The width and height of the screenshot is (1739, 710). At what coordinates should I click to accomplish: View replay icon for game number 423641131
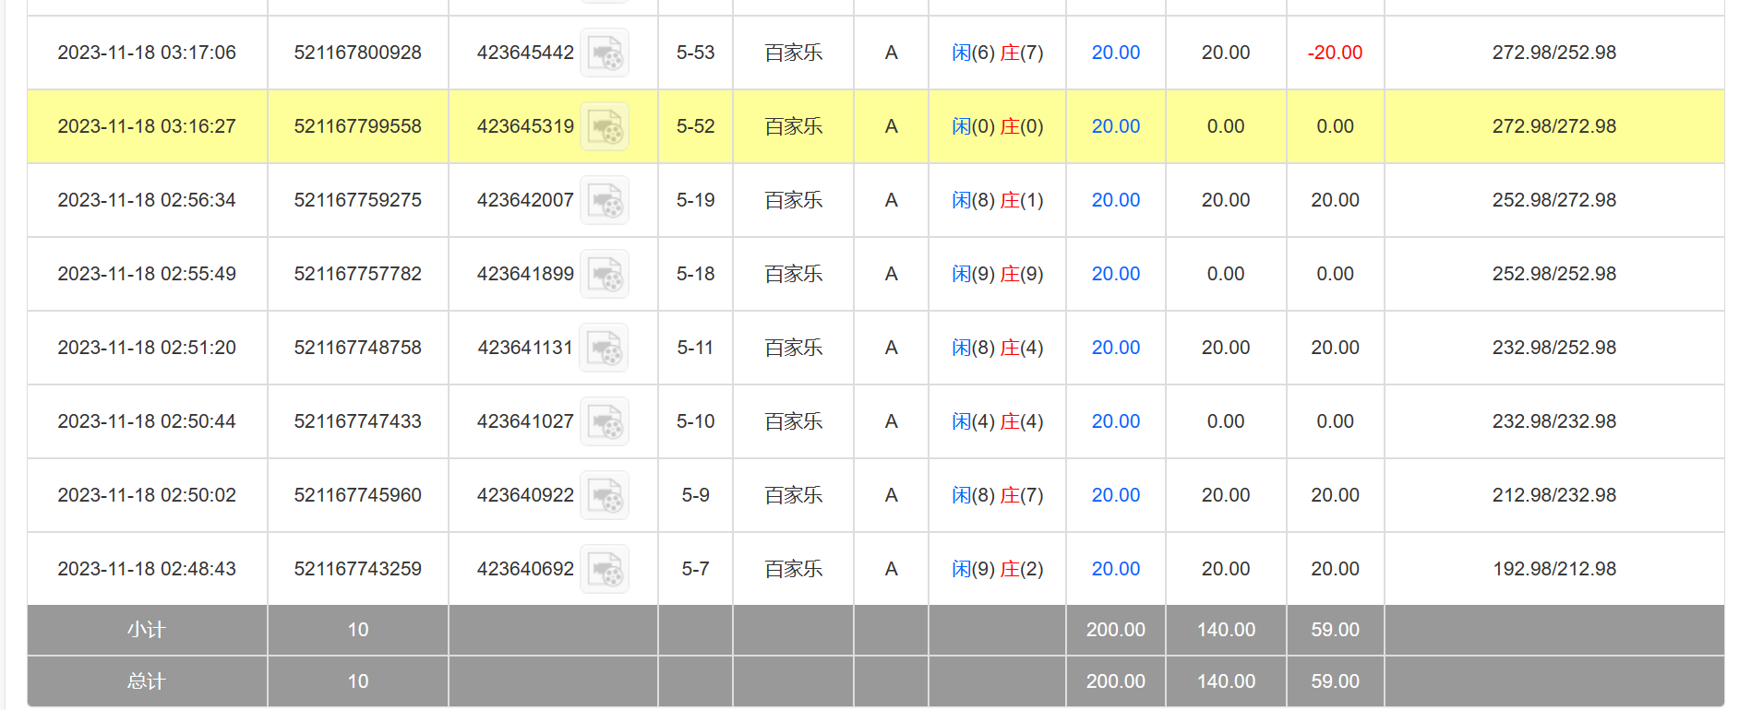tap(604, 348)
